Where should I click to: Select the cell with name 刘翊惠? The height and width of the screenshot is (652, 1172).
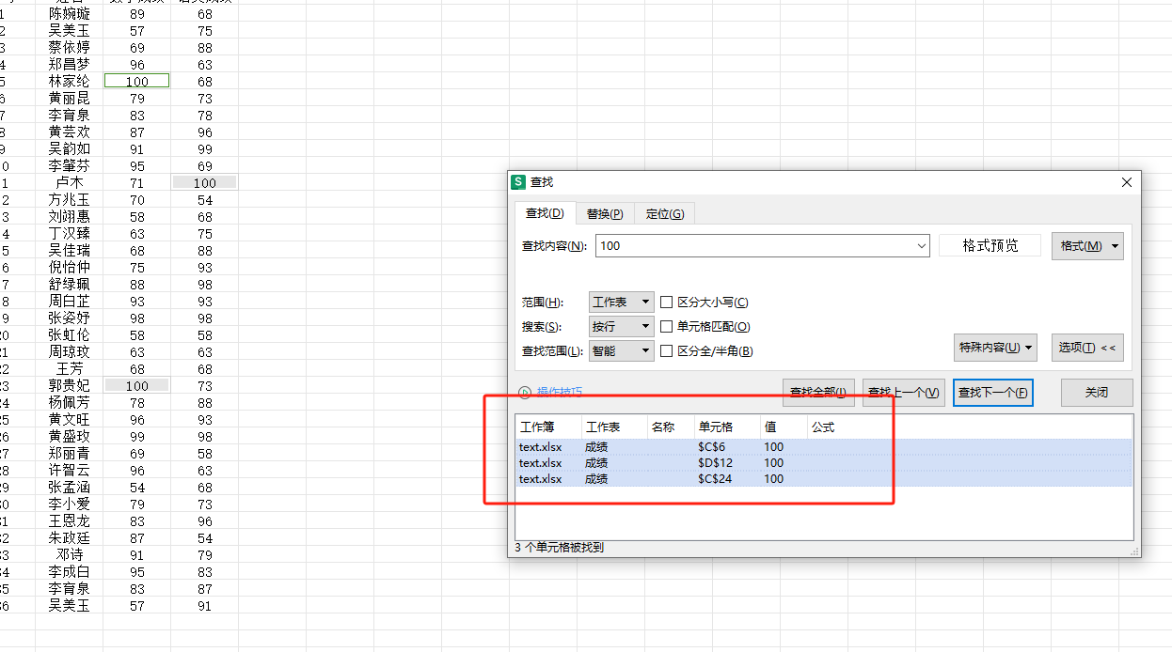point(70,217)
